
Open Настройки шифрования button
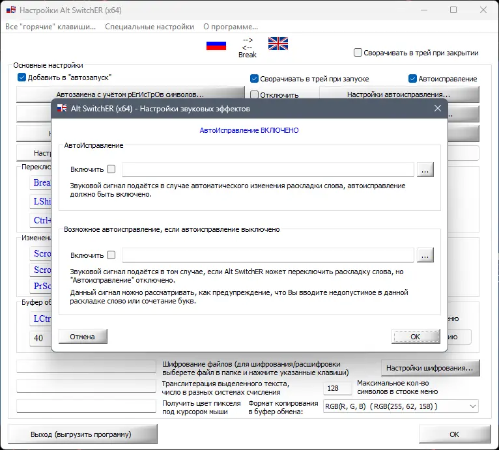click(x=430, y=368)
